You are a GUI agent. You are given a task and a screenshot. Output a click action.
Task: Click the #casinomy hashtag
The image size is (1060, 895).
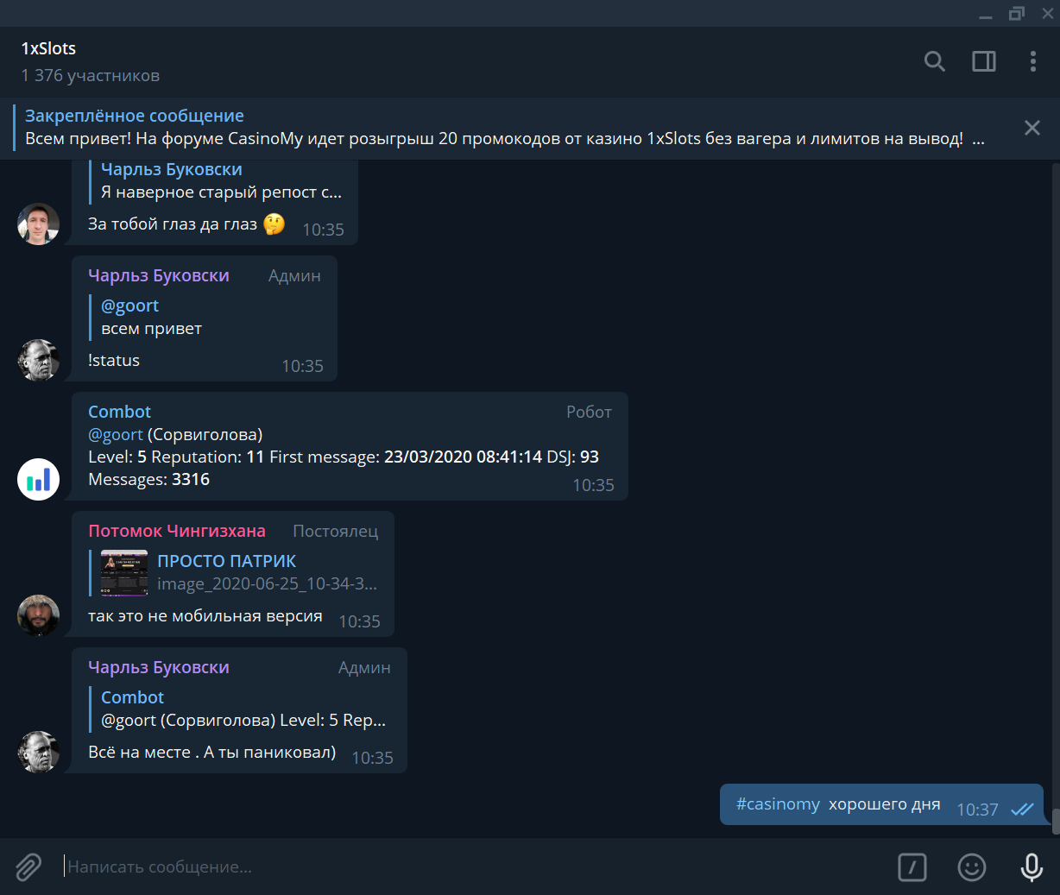tap(777, 804)
